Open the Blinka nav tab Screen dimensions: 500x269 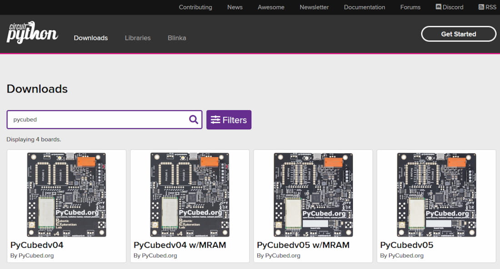click(177, 38)
